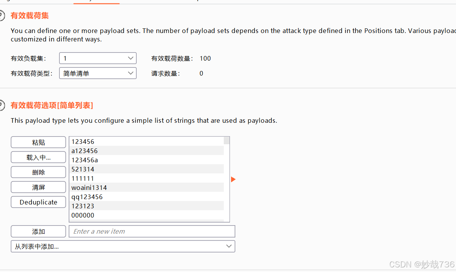Click the orange arrow beside payload list
The height and width of the screenshot is (272, 456).
tap(233, 179)
